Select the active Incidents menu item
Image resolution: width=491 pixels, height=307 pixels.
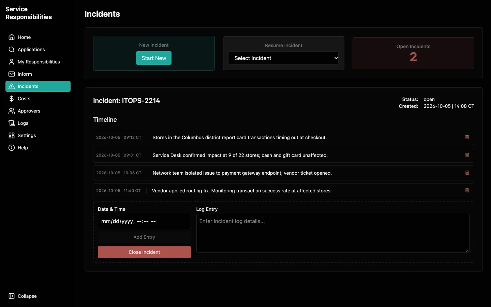pyautogui.click(x=38, y=86)
